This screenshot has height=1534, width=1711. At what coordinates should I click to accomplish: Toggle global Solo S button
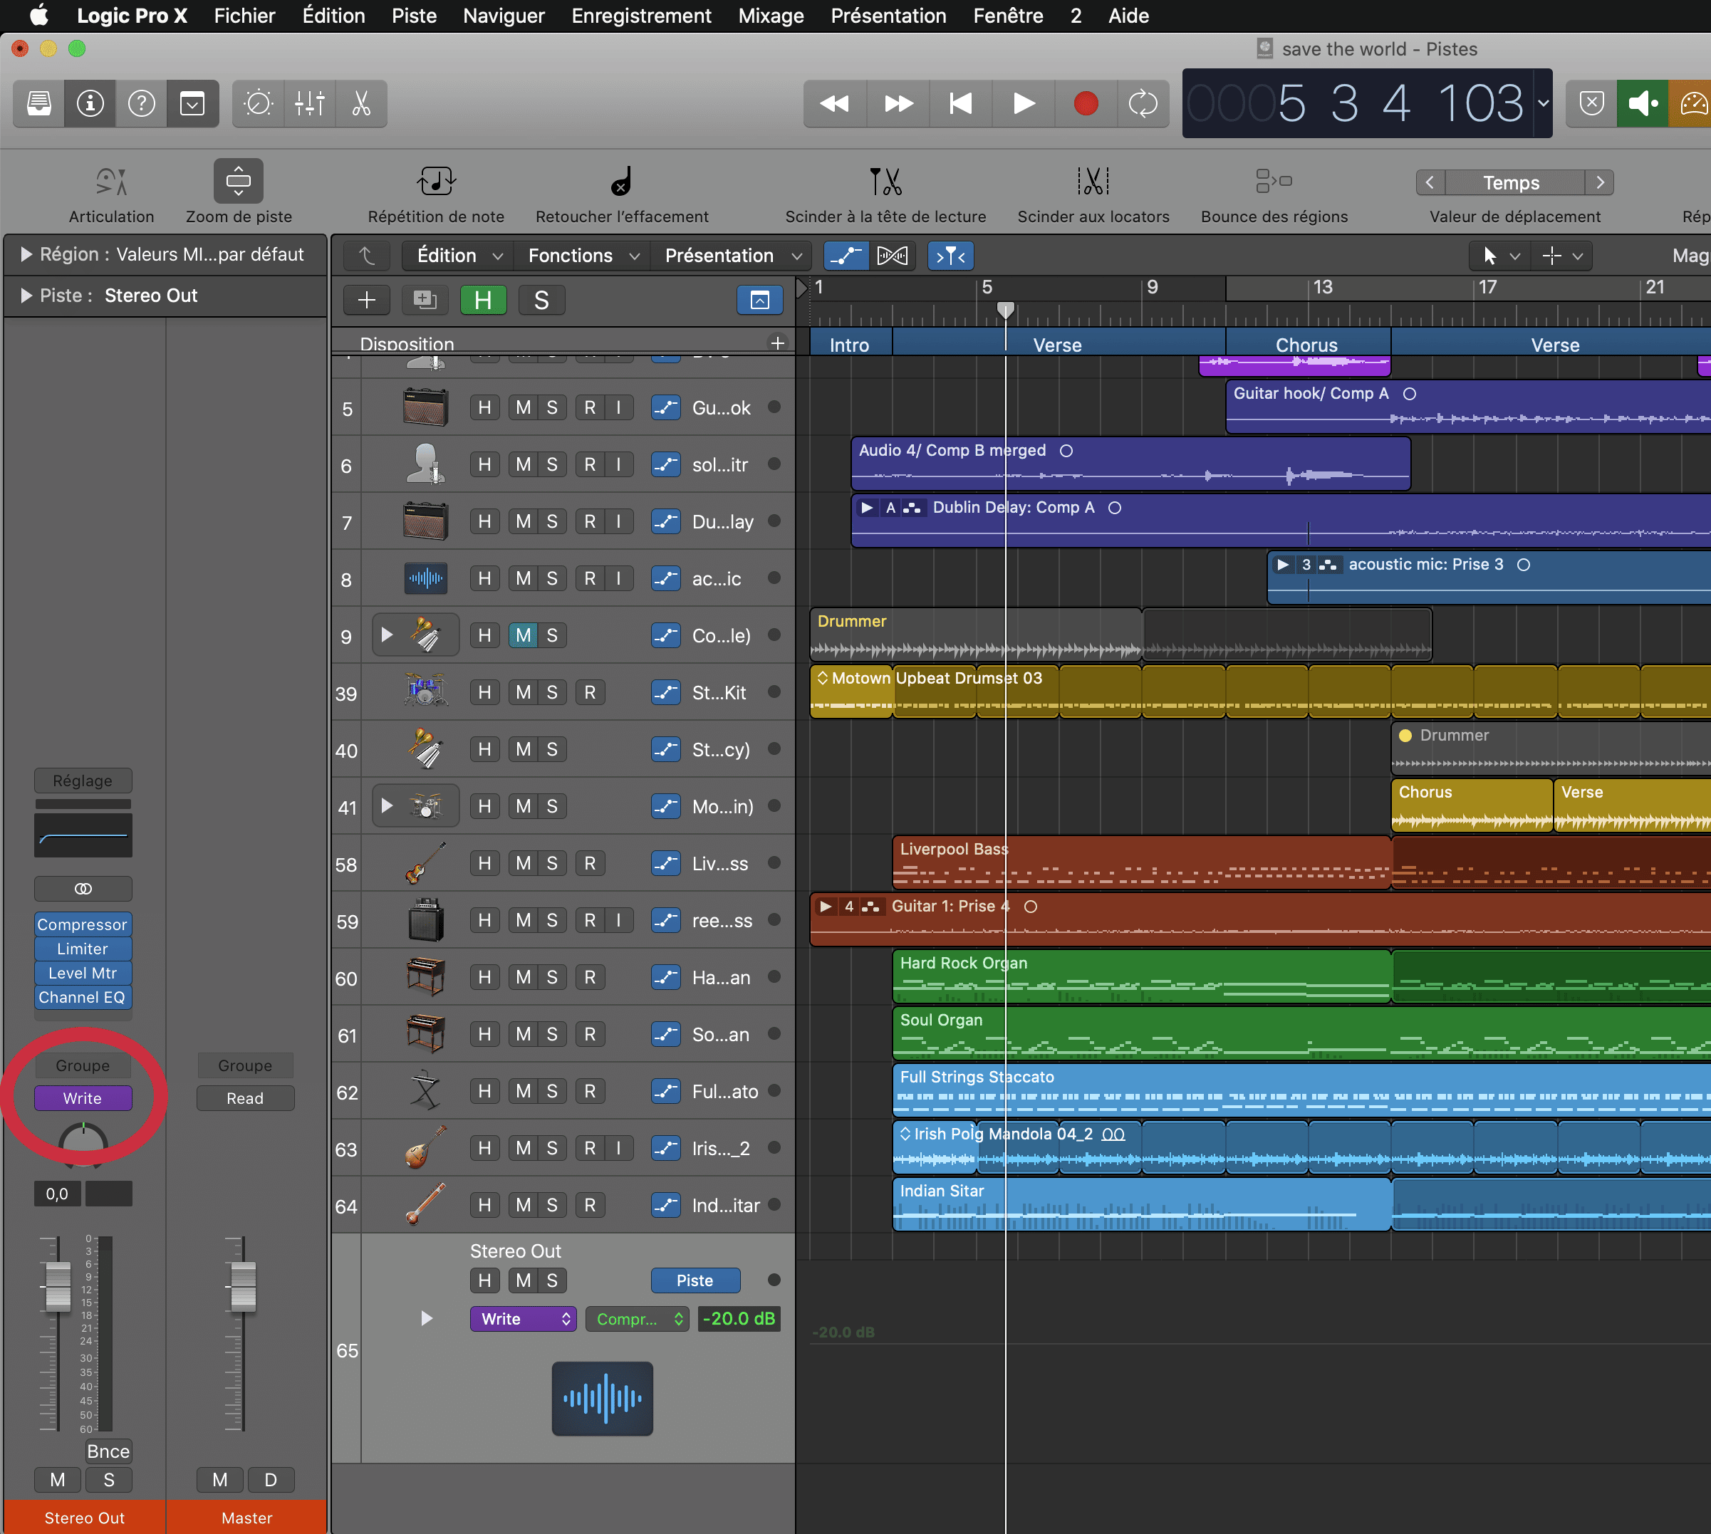tap(541, 300)
